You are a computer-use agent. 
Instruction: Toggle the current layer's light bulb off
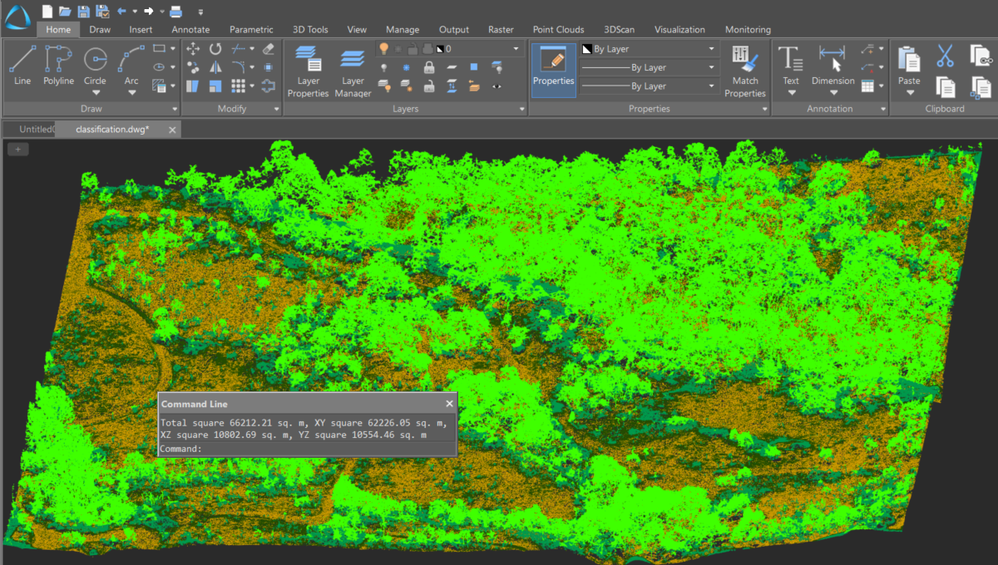point(384,48)
